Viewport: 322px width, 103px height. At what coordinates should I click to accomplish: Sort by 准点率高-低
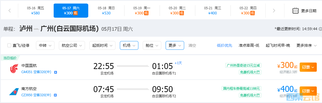pyautogui.click(x=249, y=45)
